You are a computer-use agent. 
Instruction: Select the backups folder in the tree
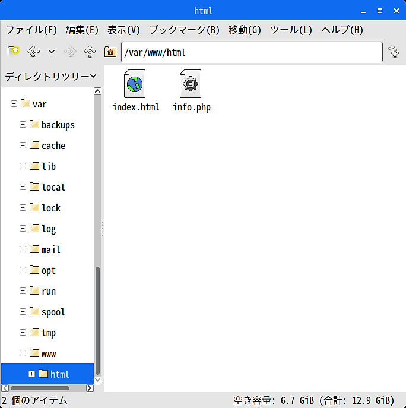click(52, 125)
